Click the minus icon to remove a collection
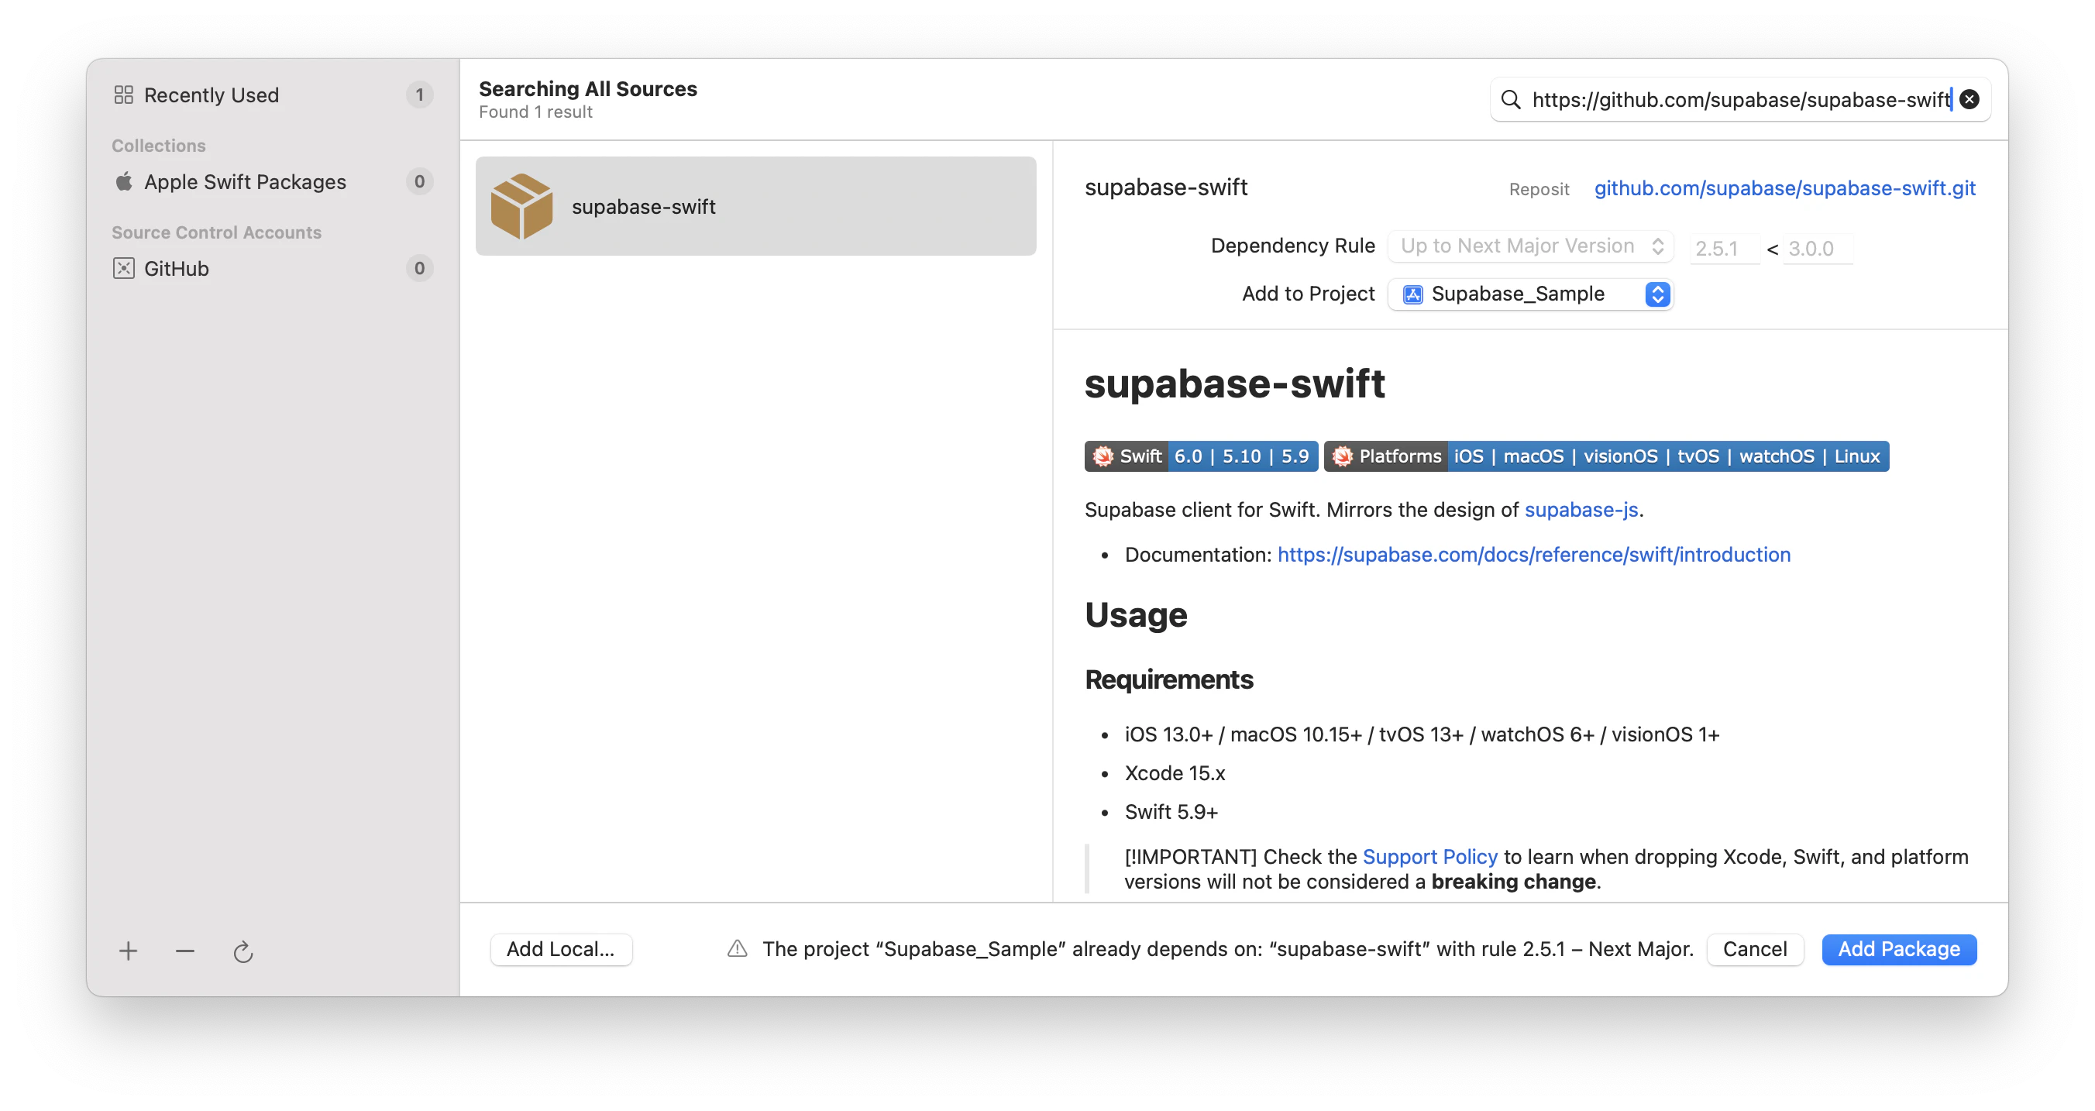2095x1111 pixels. 184,950
